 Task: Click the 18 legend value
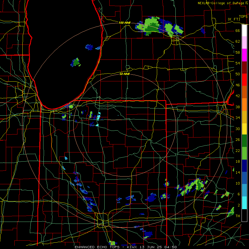pos(238,162)
